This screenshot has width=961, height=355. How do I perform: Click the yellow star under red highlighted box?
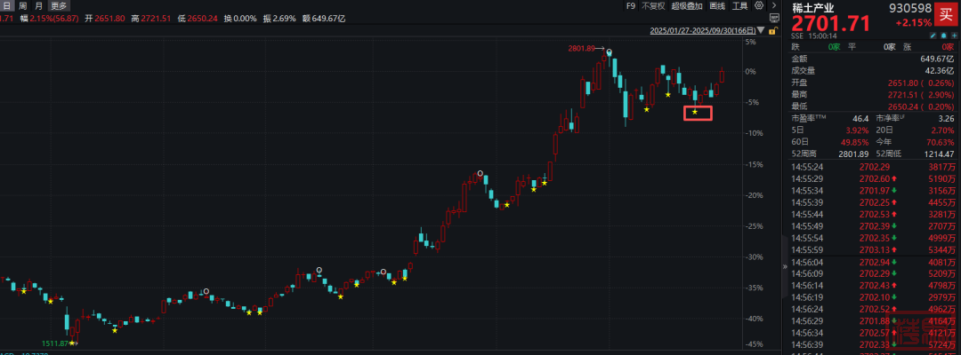click(x=695, y=112)
